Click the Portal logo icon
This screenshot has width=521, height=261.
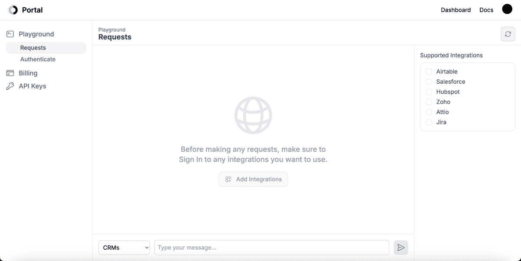tap(13, 10)
